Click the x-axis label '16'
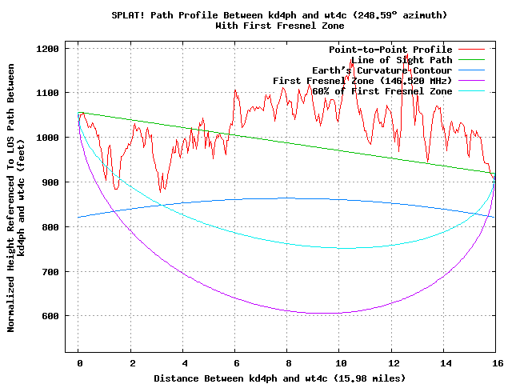The width and height of the screenshot is (512, 384). click(498, 363)
